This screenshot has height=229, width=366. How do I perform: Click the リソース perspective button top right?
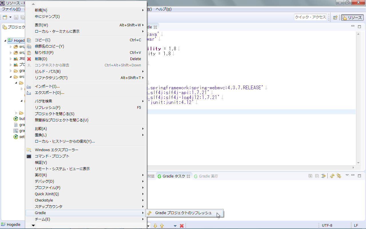pyautogui.click(x=352, y=17)
